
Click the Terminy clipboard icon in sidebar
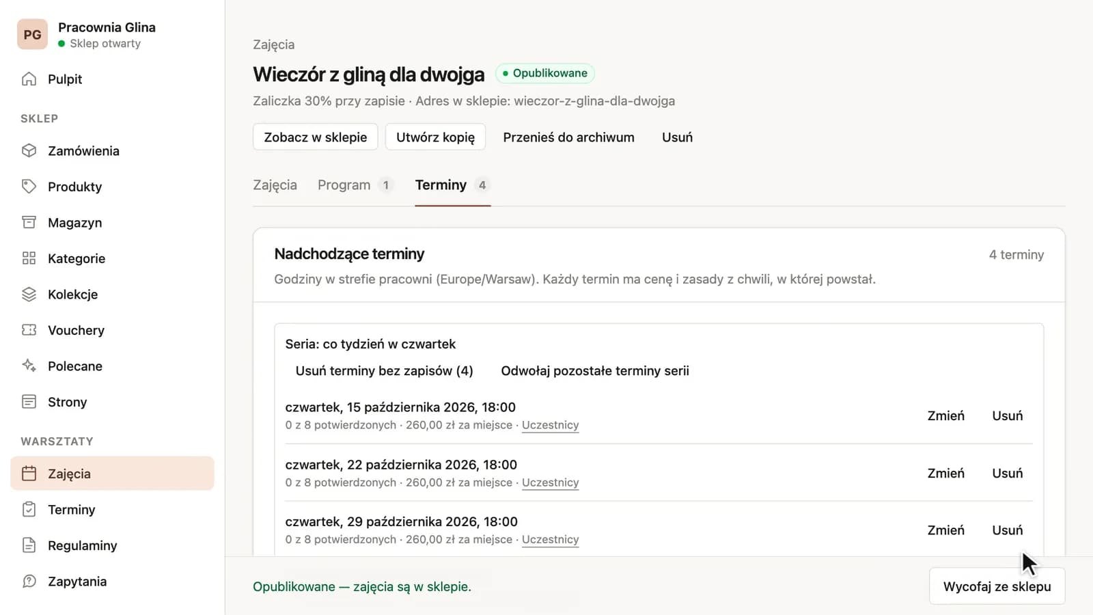[x=29, y=510]
